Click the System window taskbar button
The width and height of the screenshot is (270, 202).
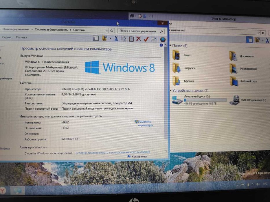pos(18,190)
